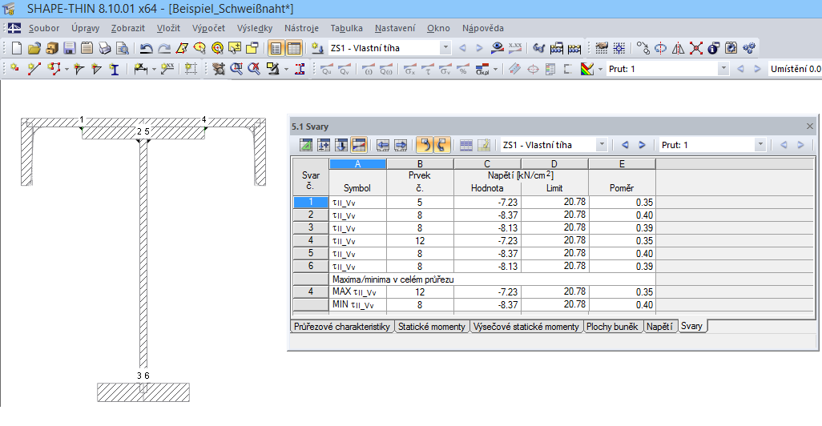
Task: Toggle the highlighted red-blue bars icon in Svary panel
Action: 359,145
